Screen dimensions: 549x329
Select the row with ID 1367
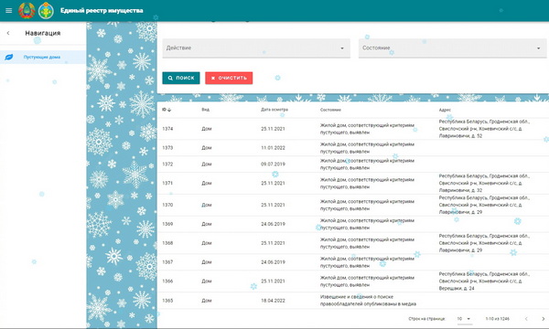coord(353,262)
